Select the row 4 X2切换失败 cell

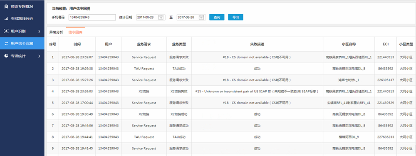pos(179,91)
